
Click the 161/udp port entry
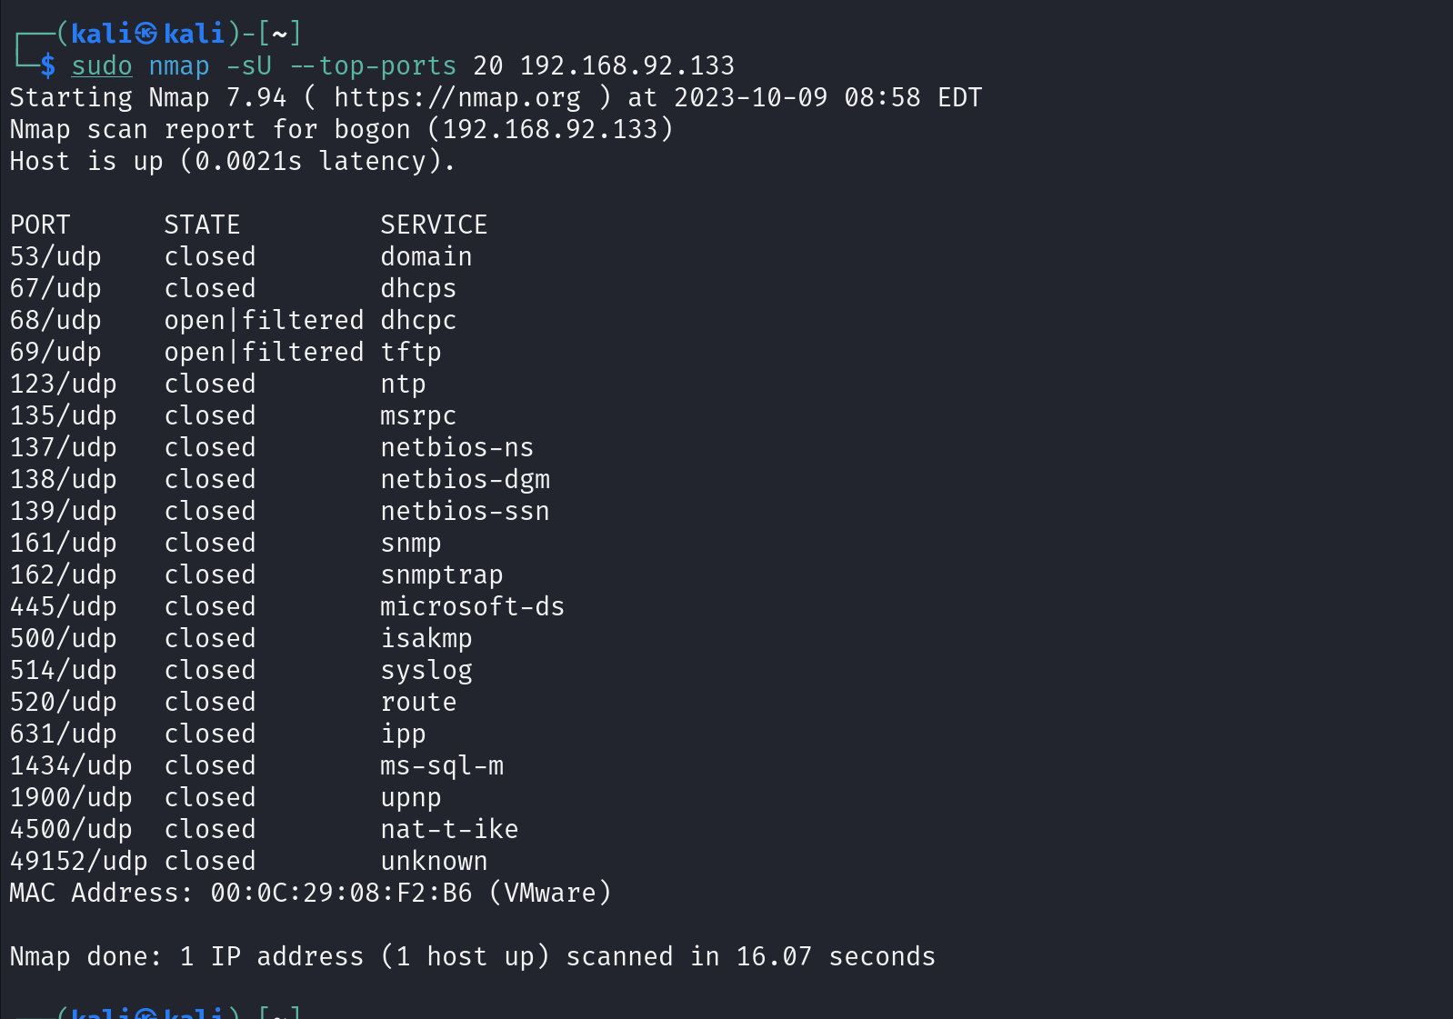tap(63, 543)
